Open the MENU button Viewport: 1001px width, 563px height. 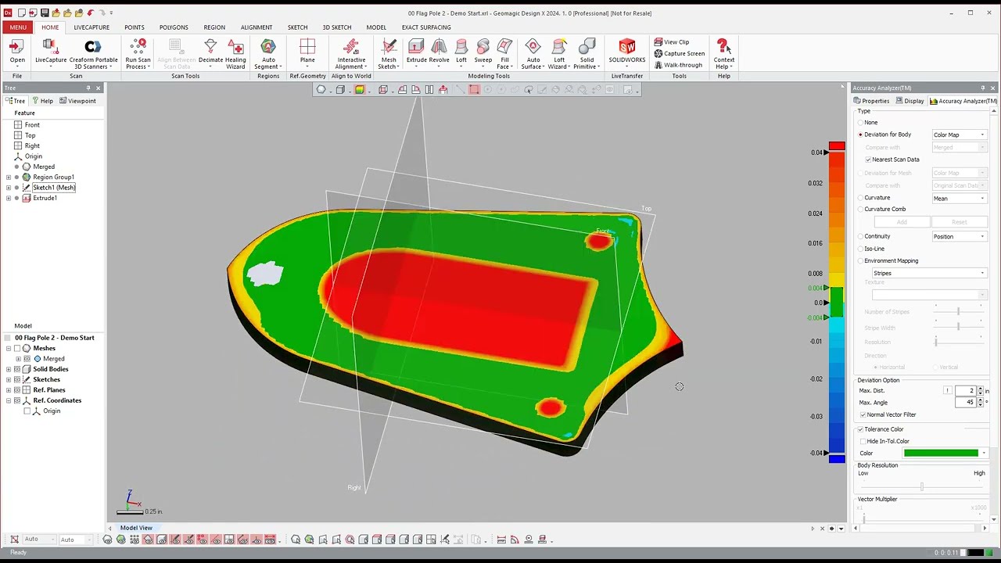click(x=17, y=27)
